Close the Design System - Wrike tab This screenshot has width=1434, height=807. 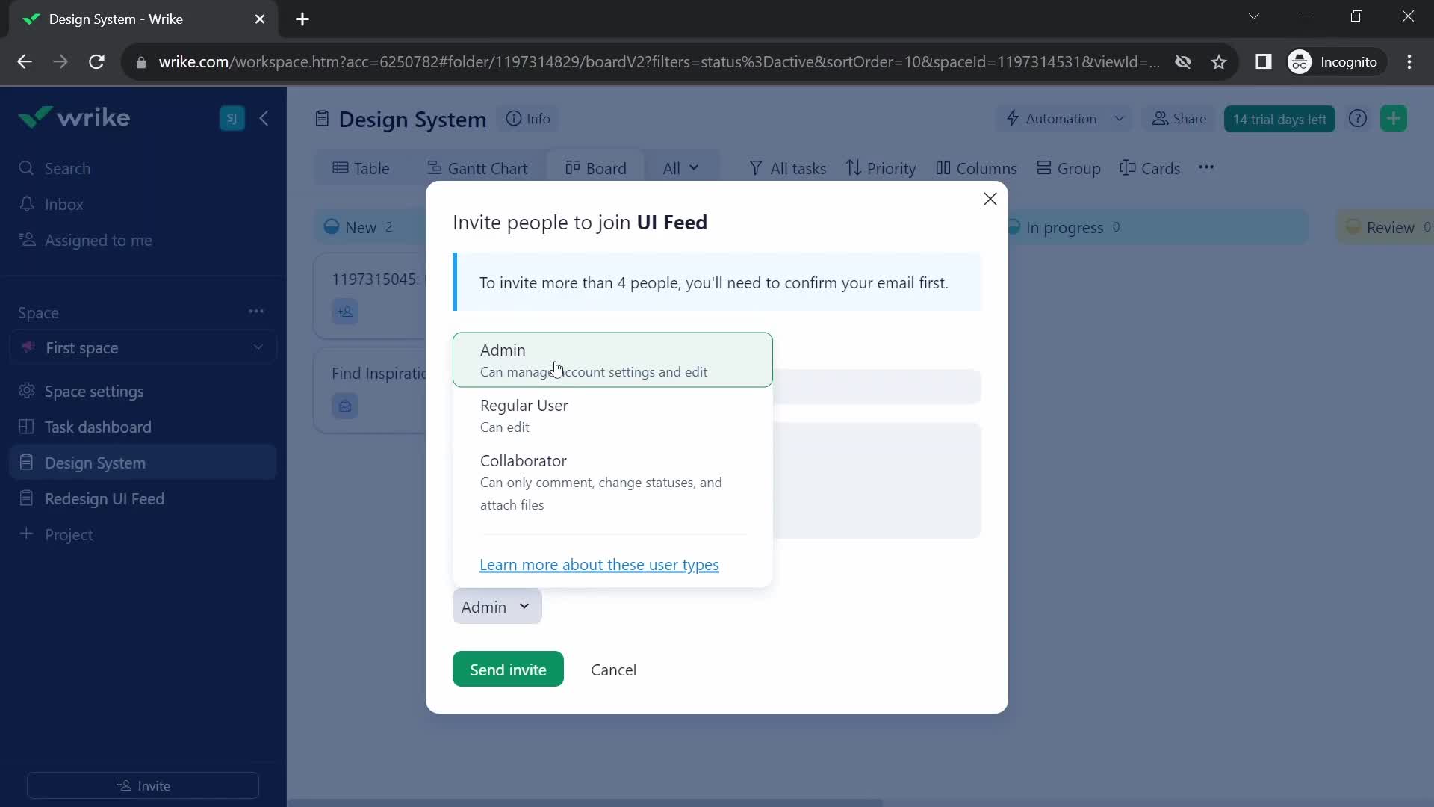point(260,19)
